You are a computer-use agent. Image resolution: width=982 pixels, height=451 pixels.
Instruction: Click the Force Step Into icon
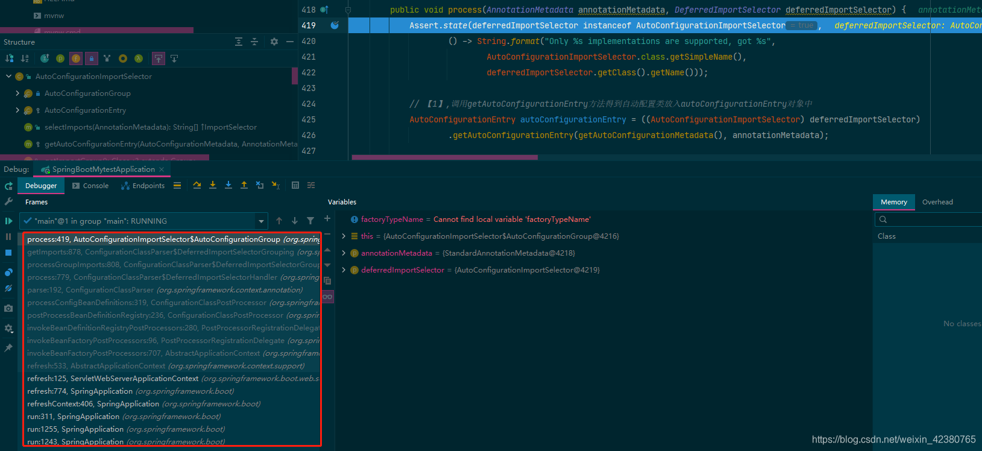228,185
